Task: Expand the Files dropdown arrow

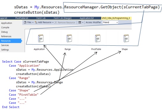Action: point(33,22)
